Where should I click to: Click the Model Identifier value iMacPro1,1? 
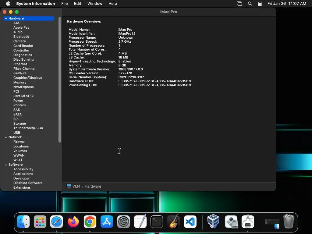point(127,34)
